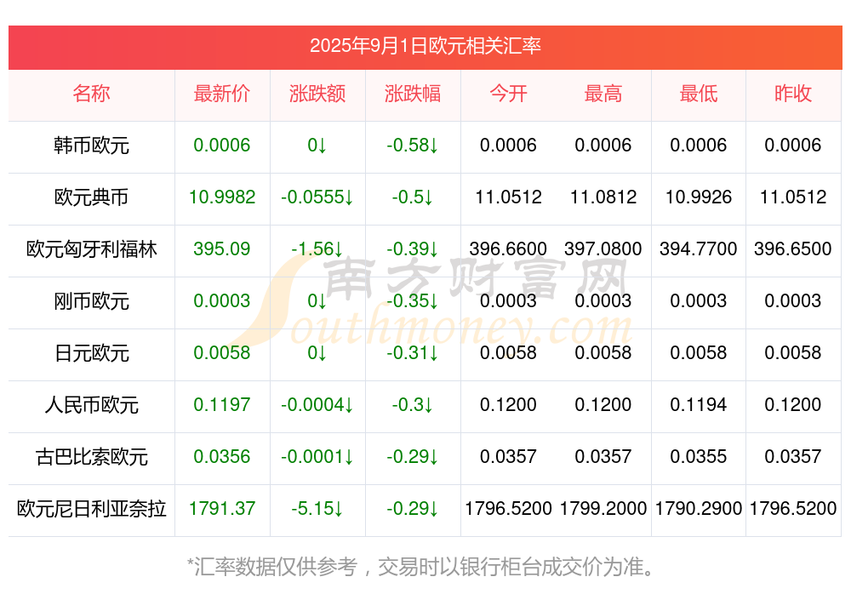Click the open value 396.6600
Image resolution: width=851 pixels, height=594 pixels.
pos(508,249)
